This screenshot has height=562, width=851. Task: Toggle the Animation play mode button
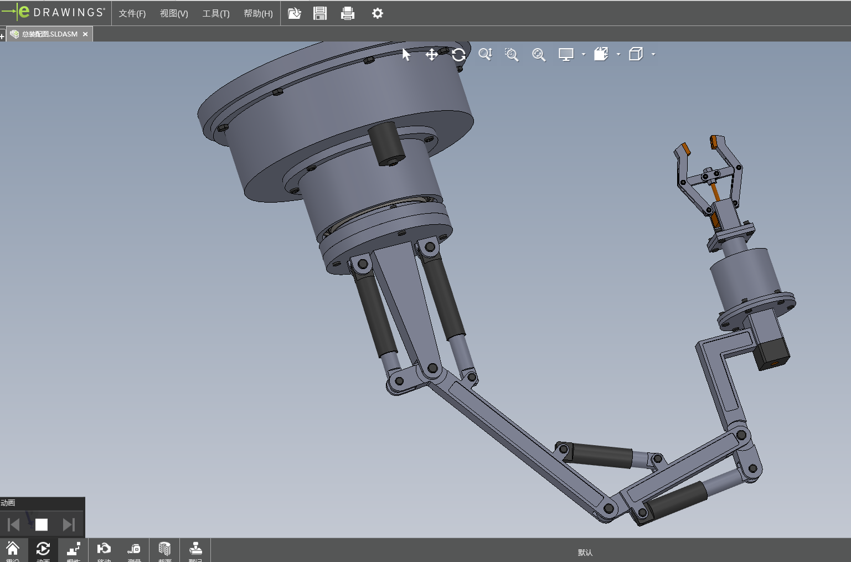pyautogui.click(x=43, y=549)
